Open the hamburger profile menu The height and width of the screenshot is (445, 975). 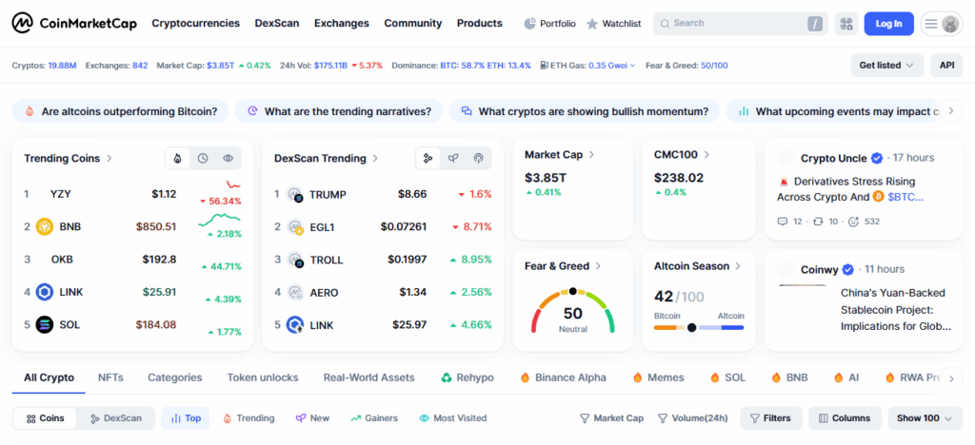pyautogui.click(x=942, y=24)
